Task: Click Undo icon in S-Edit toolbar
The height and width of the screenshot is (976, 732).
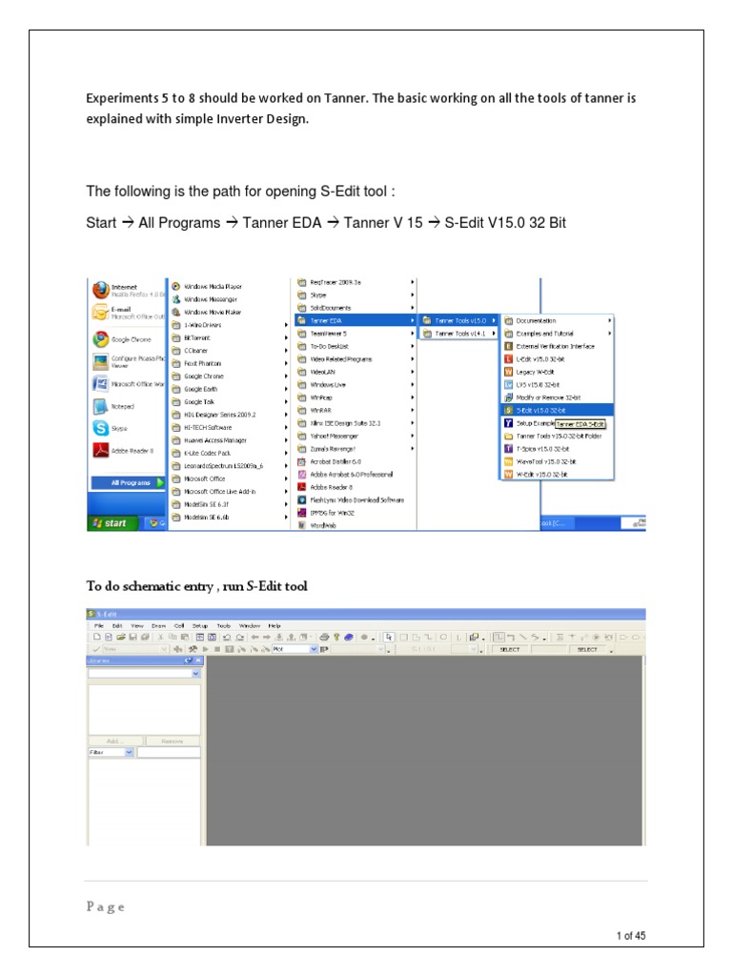Action: 227,637
